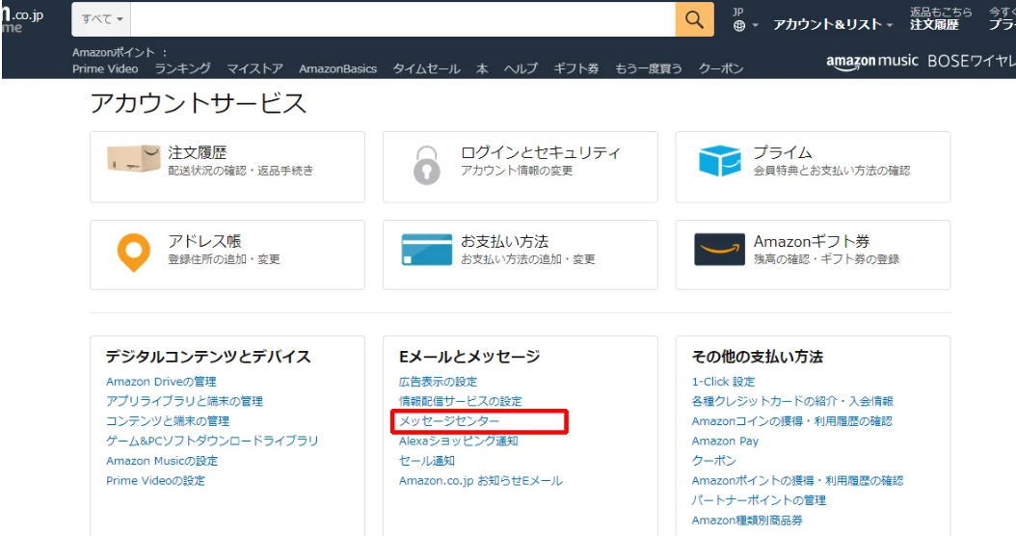Viewport: 1016px width, 536px height.
Task: Open ギフト券 nav item
Action: (576, 68)
